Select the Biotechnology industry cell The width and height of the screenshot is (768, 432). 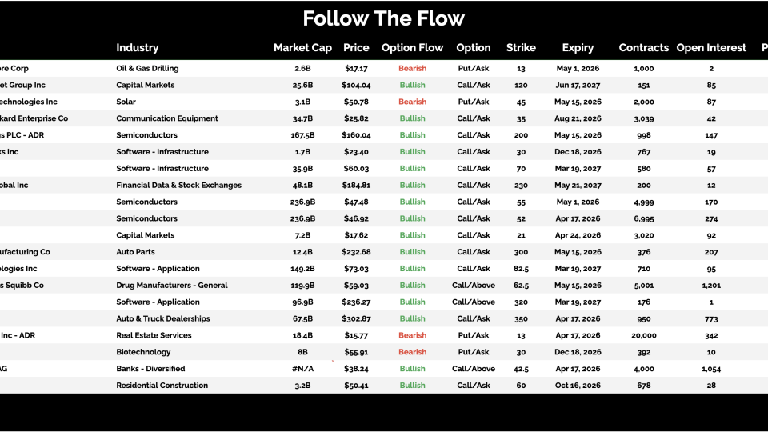pos(143,352)
